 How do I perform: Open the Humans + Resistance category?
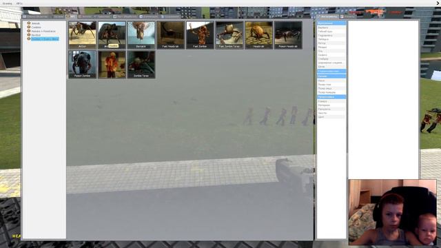[x=43, y=31]
